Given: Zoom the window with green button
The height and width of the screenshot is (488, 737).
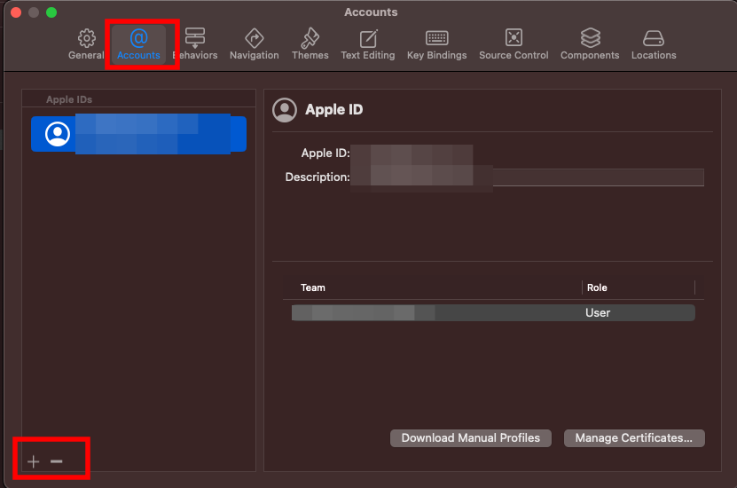Looking at the screenshot, I should point(51,12).
